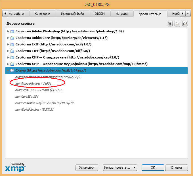Expand Свойства Dublin Core node

(8, 38)
